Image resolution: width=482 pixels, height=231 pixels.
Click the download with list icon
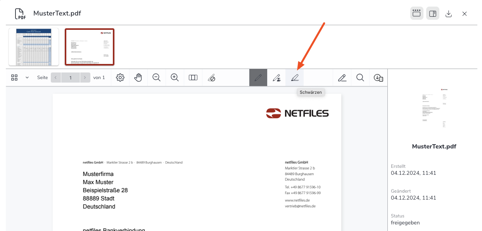tap(378, 78)
